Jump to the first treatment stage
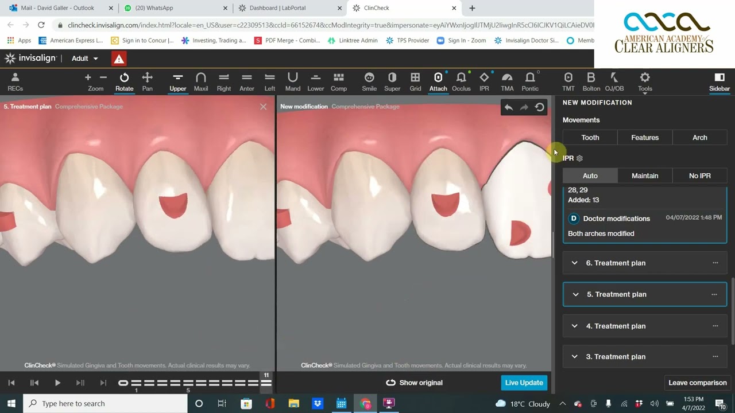Viewport: 735px width, 413px height. tap(11, 383)
